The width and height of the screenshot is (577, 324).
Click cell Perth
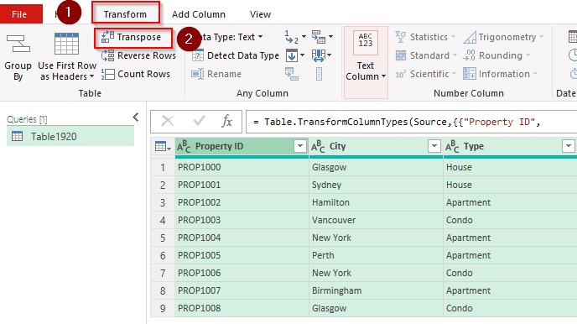point(376,255)
